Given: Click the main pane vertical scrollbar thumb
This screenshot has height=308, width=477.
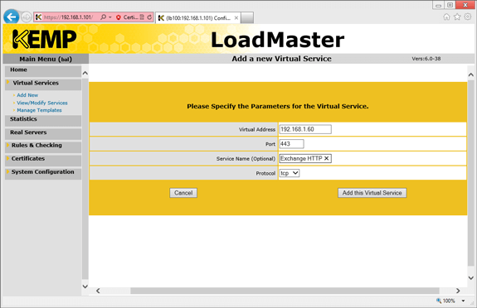Looking at the screenshot, I should [470, 173].
